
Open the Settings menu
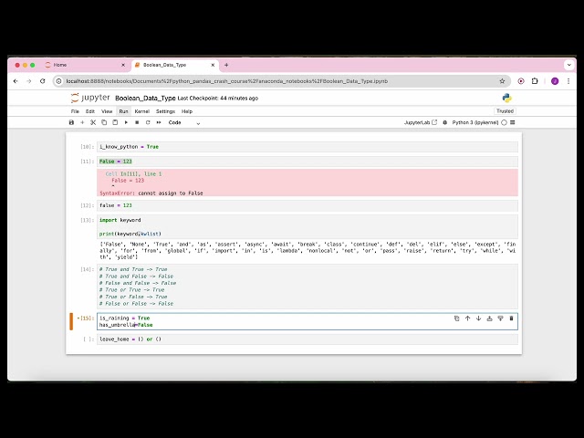click(165, 111)
